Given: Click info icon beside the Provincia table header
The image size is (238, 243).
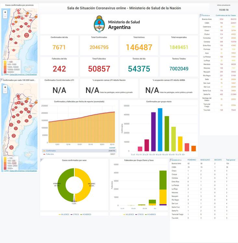Looking at the screenshot, I should [x=201, y=15].
